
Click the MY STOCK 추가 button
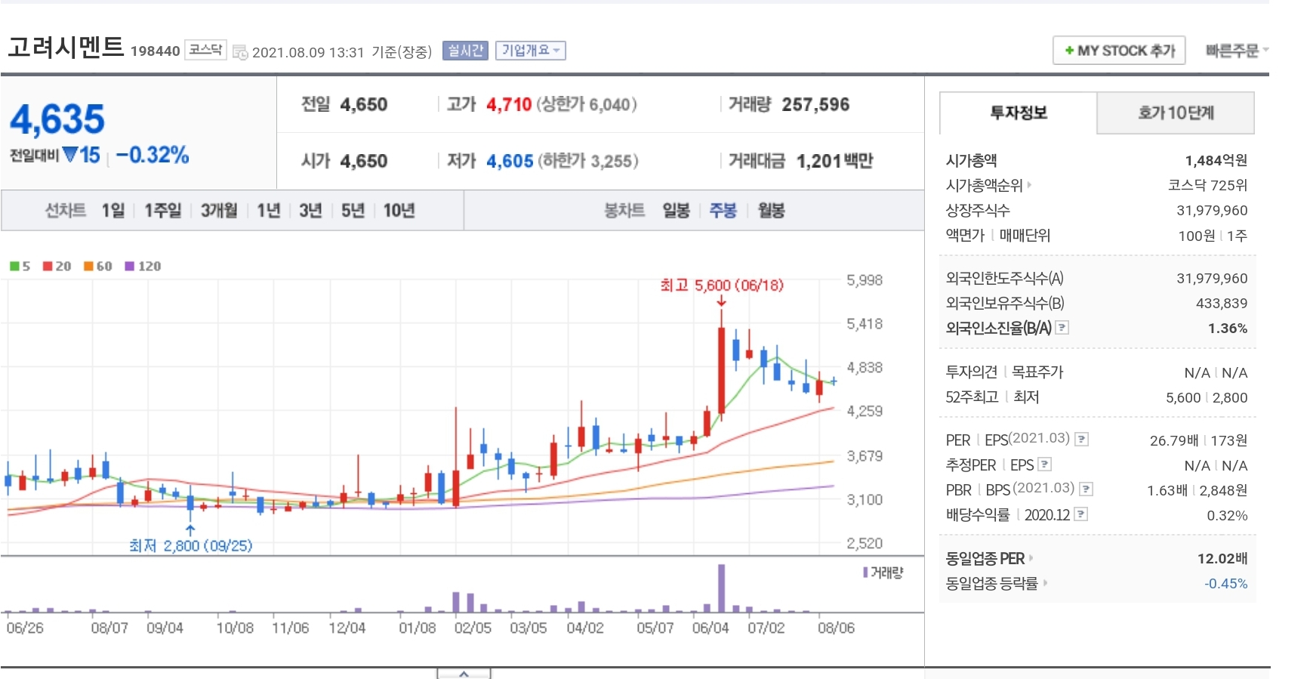tap(1119, 51)
